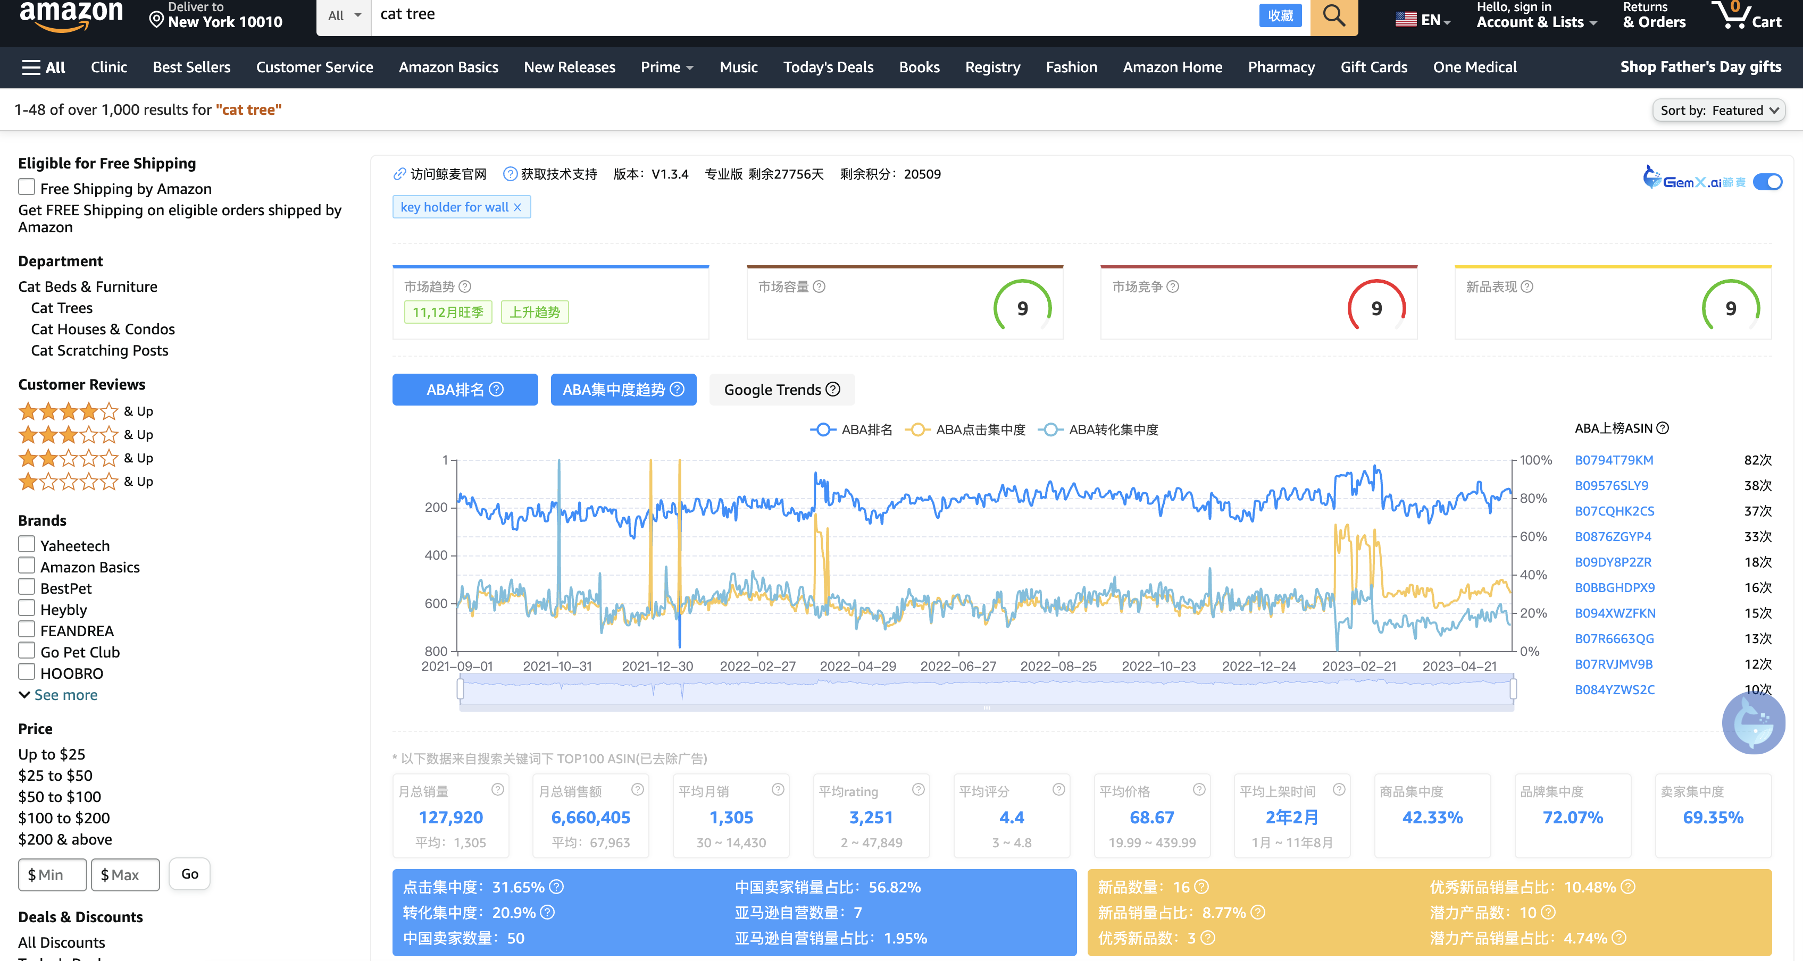This screenshot has width=1803, height=961.
Task: Click help icon next to 点击集中度
Action: 556,888
